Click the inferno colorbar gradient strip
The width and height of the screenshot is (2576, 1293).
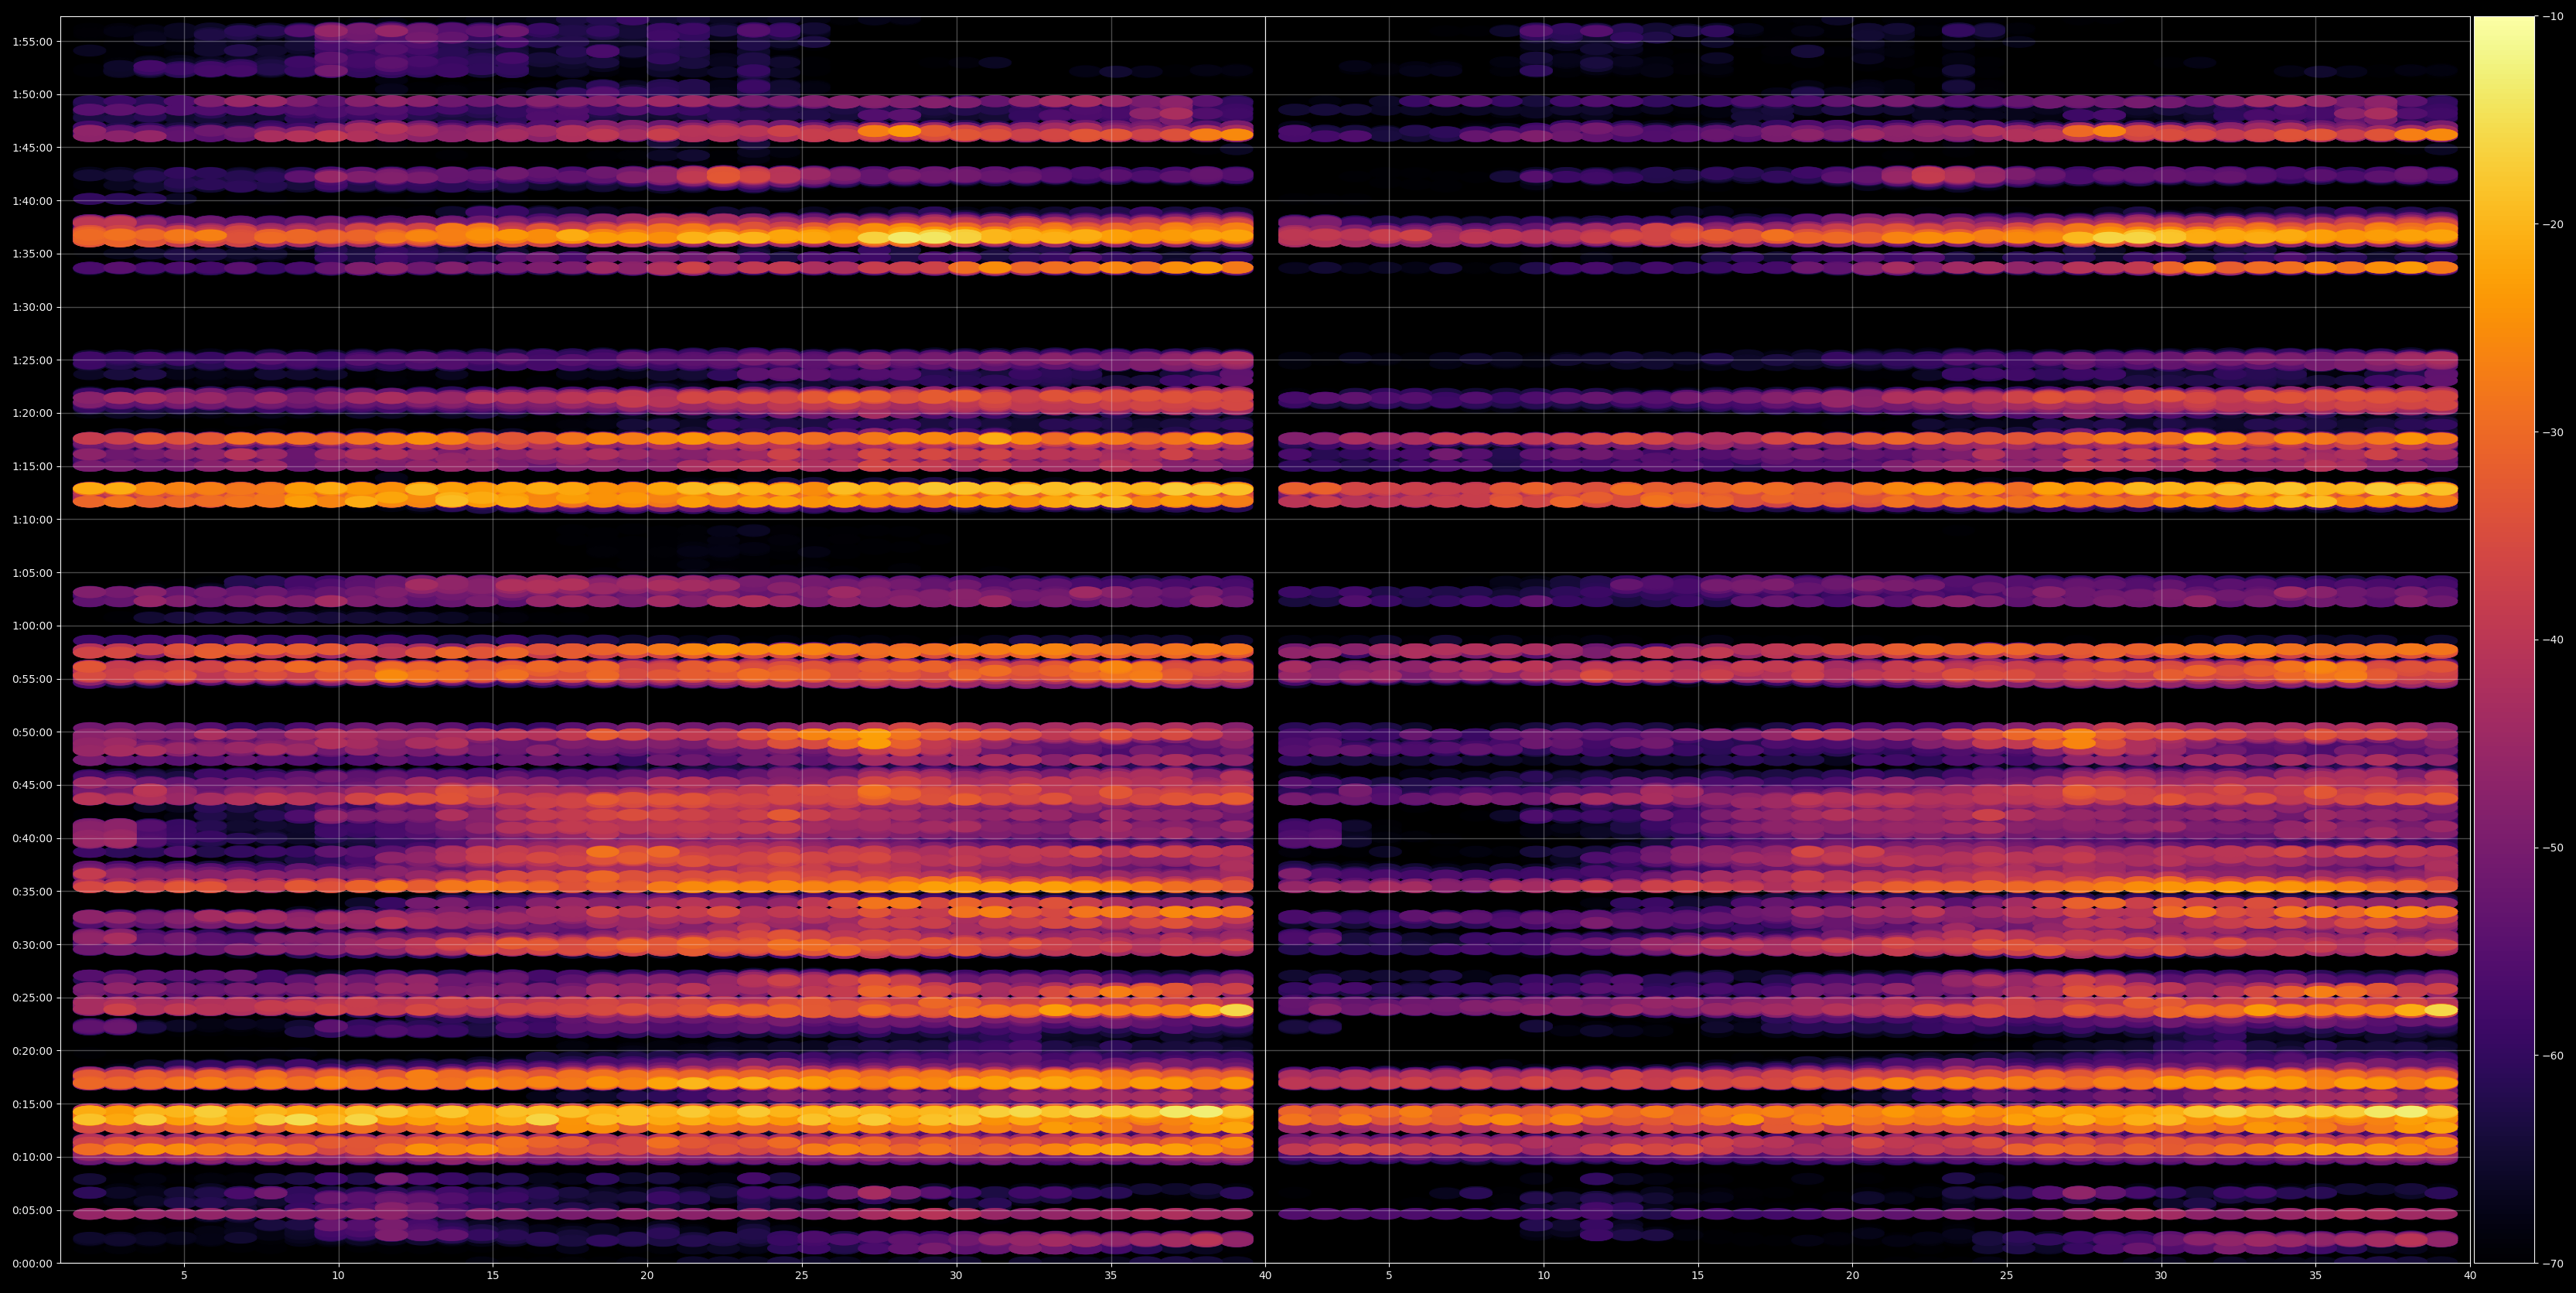2504,640
